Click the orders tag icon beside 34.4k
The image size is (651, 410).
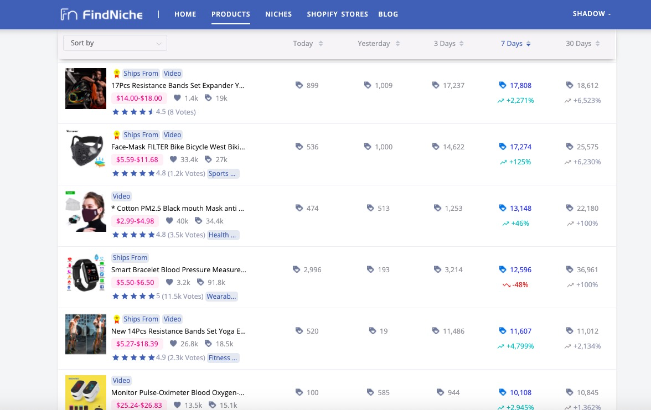point(198,221)
